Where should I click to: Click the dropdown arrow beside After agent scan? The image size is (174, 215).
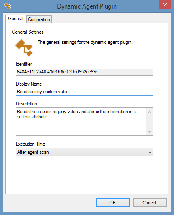coord(150,152)
